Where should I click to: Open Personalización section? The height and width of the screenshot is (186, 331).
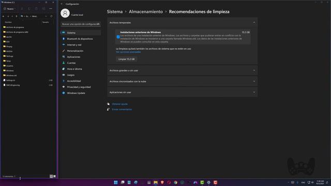[81, 51]
